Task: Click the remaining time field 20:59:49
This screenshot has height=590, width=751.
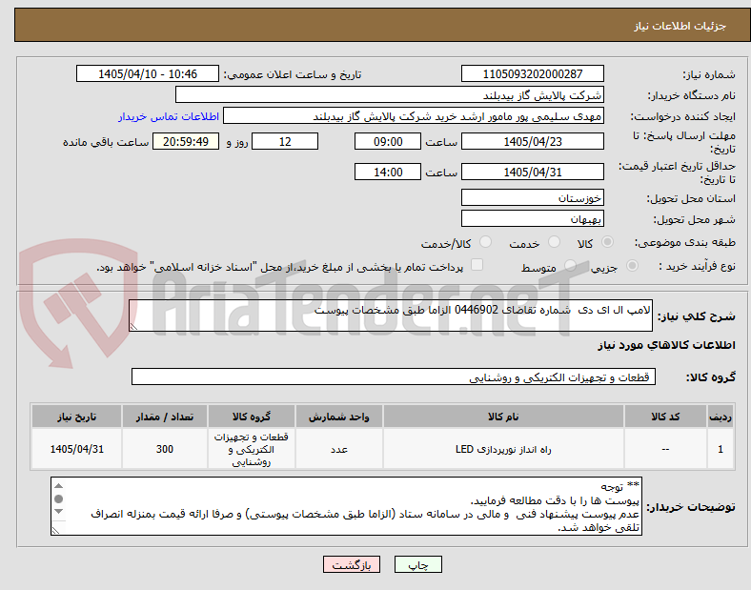Action: coord(186,141)
